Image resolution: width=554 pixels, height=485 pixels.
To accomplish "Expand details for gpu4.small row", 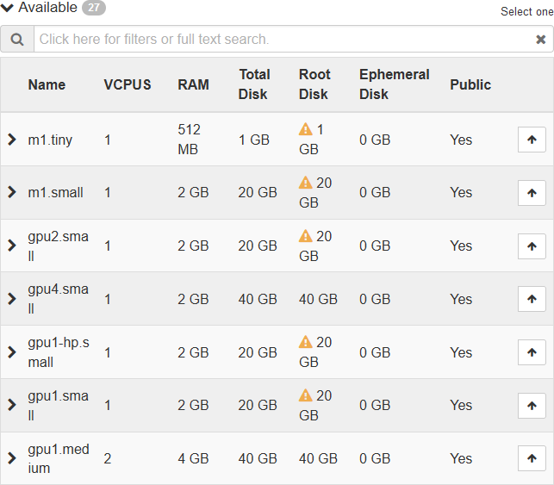I will (12, 299).
